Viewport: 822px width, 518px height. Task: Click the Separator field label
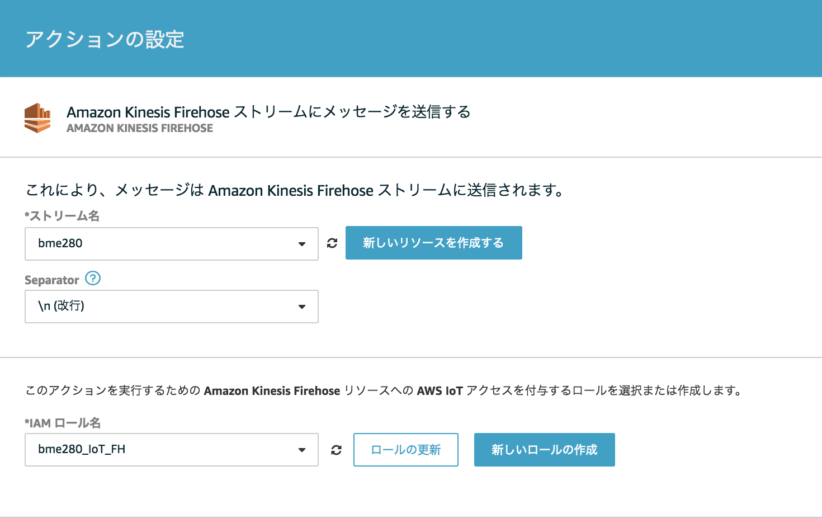click(x=52, y=280)
